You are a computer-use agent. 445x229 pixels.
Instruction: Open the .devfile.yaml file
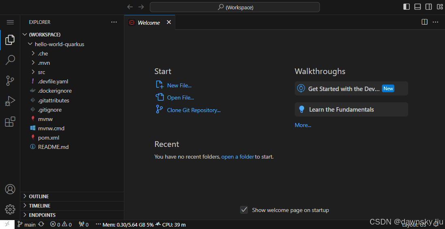point(72,82)
